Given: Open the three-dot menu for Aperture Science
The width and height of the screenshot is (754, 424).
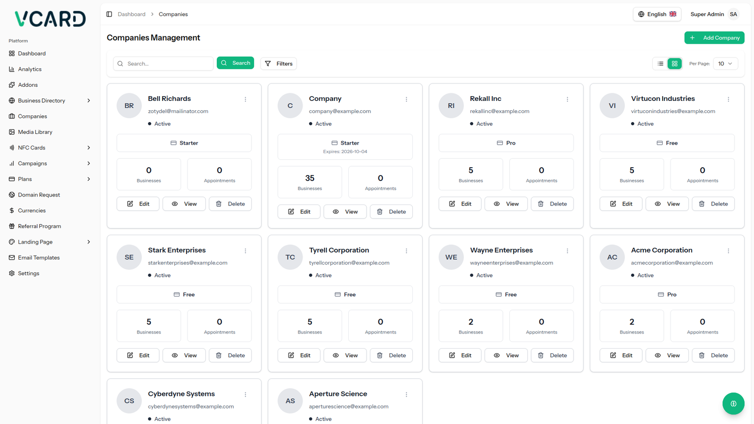Looking at the screenshot, I should click(x=406, y=395).
